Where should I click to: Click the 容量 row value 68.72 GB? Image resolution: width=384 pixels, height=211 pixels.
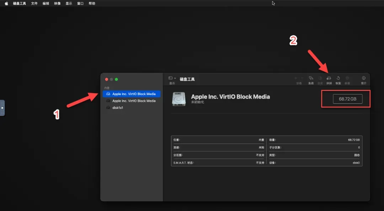pos(354,140)
